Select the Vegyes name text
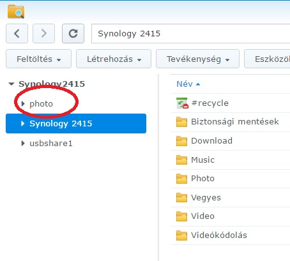Image resolution: width=290 pixels, height=261 pixels. click(206, 198)
